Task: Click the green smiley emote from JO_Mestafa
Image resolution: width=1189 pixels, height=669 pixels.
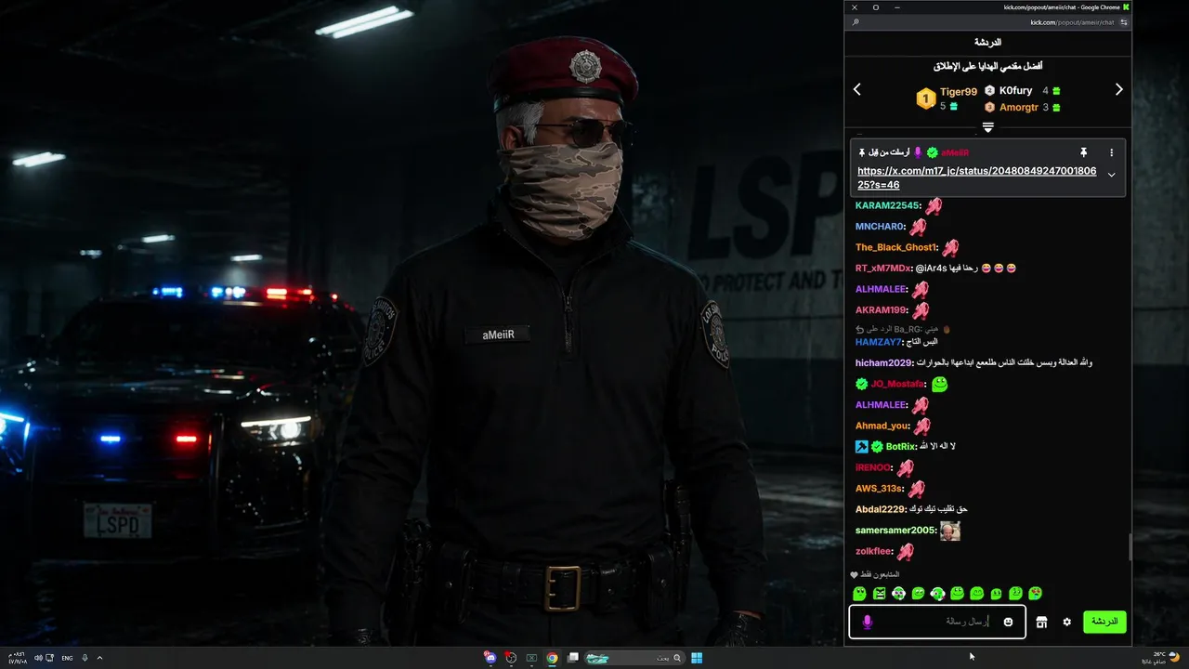Action: pyautogui.click(x=939, y=384)
